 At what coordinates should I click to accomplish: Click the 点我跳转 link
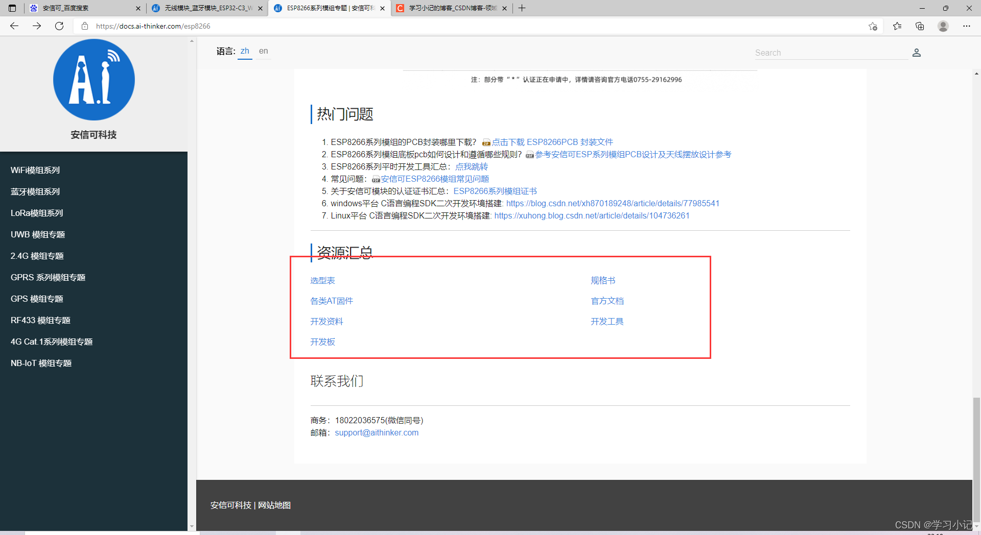[x=472, y=167]
